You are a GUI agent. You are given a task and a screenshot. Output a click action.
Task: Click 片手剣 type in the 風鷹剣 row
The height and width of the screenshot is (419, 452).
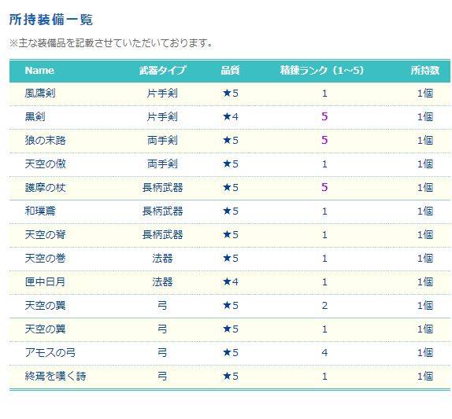(162, 94)
